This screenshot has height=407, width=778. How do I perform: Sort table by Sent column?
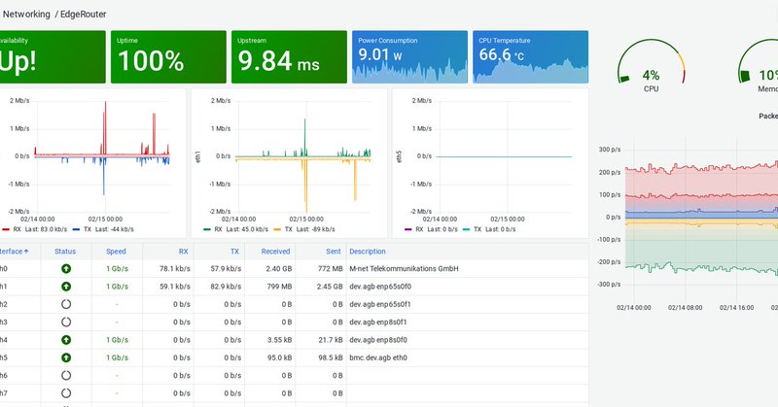pyautogui.click(x=334, y=252)
